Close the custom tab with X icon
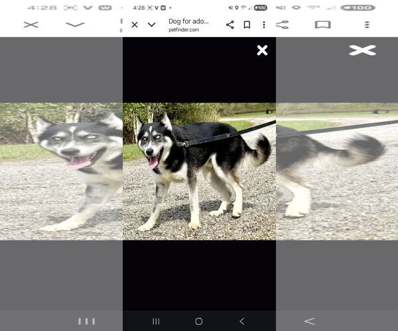Viewport: 398px width, 331px height. click(x=135, y=24)
